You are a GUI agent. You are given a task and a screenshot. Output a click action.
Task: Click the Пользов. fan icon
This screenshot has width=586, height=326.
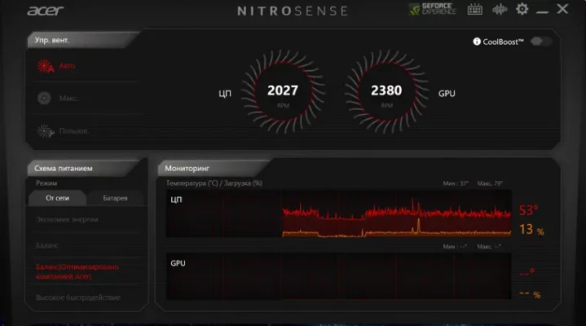tap(45, 131)
